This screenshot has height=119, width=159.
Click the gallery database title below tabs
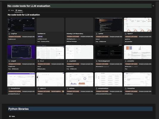(24, 15)
